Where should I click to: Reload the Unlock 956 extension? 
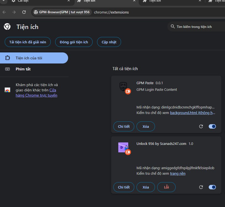click(201, 187)
